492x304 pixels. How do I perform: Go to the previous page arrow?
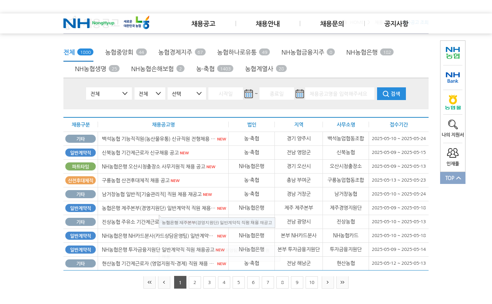point(164,282)
